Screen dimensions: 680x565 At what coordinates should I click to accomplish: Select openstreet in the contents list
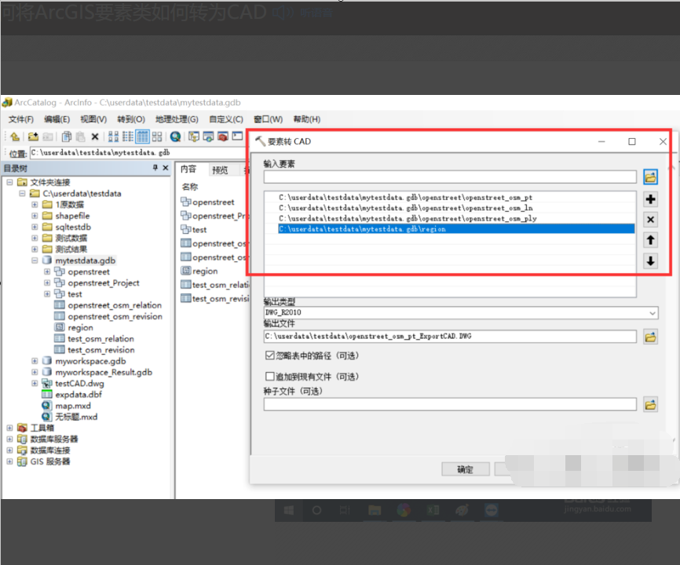point(213,202)
